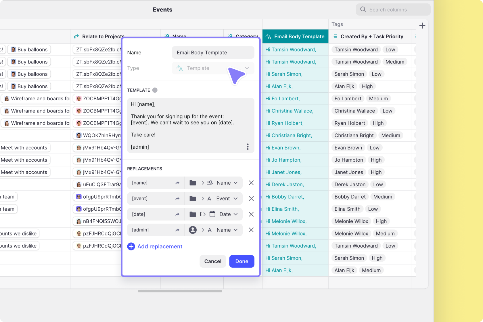Remove the [date] replacement with its X
The width and height of the screenshot is (483, 322).
[251, 214]
